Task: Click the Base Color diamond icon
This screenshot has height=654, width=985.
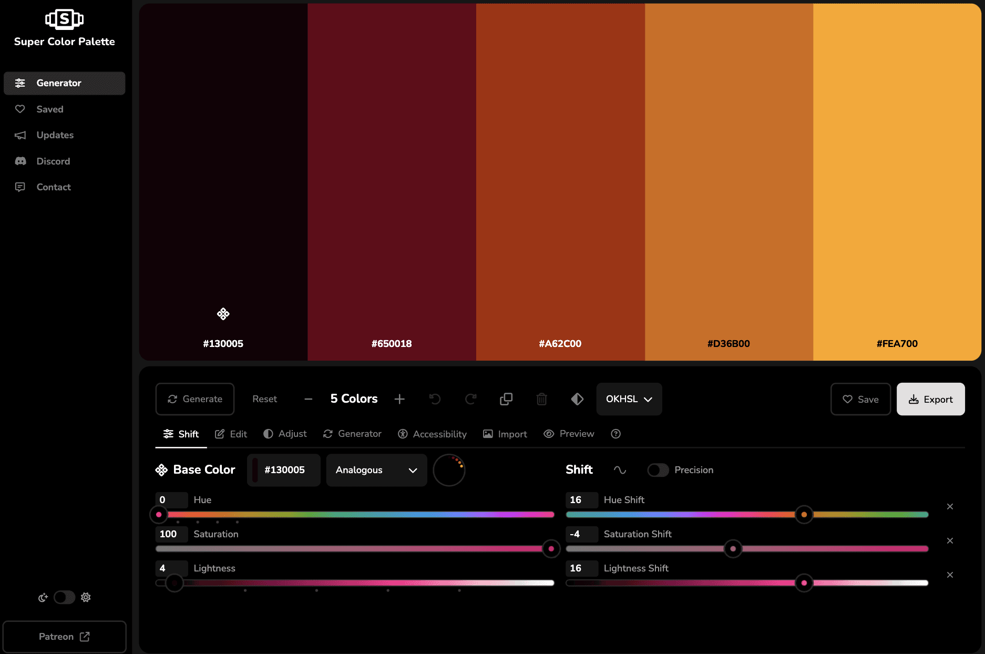Action: 161,470
